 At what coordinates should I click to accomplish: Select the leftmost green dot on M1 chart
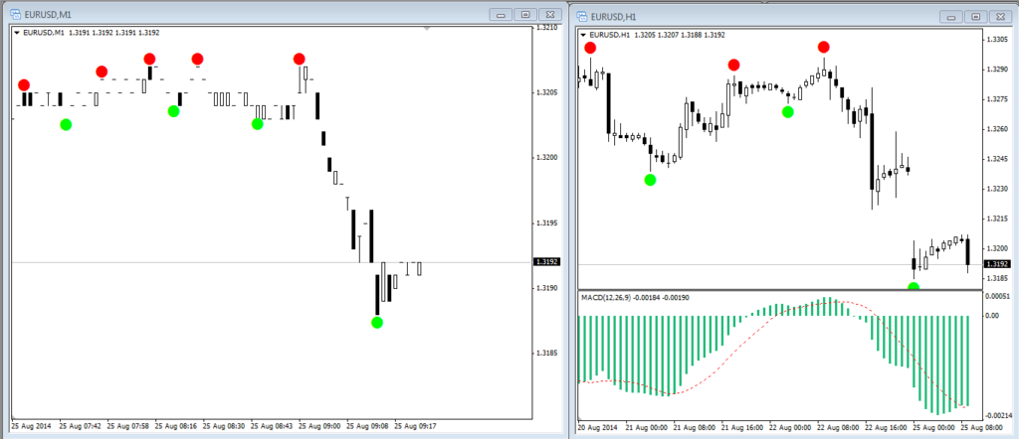coord(66,124)
